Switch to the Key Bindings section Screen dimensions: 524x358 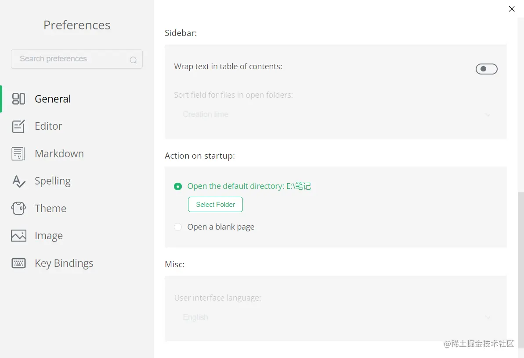(64, 263)
